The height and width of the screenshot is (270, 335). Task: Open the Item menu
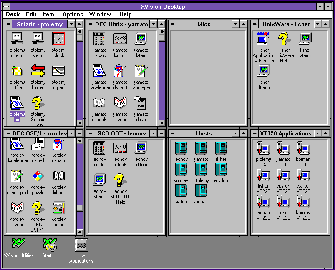tap(48, 15)
